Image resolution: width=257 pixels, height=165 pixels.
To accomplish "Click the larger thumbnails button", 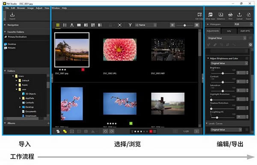I will pyautogui.click(x=197, y=25).
